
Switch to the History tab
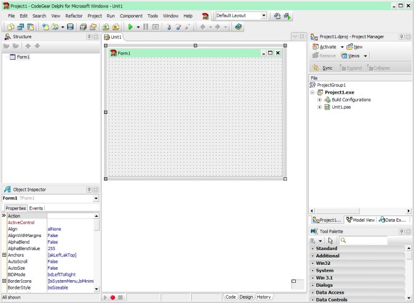[x=263, y=297]
